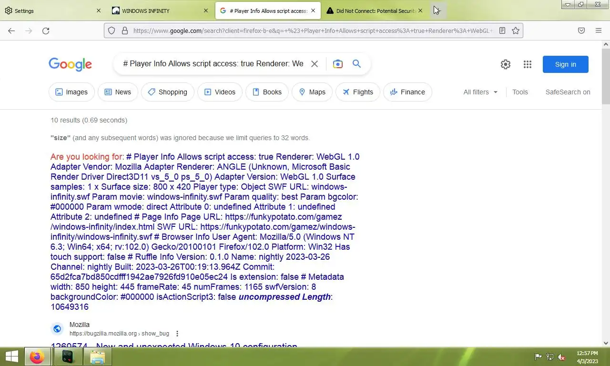
Task: Filter results by Videos
Action: 220,92
